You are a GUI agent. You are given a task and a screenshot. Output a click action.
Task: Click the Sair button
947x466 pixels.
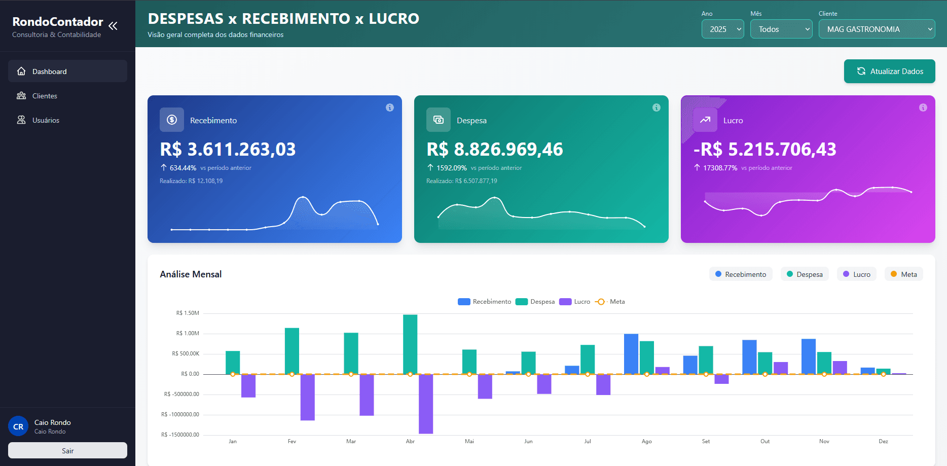[x=67, y=450]
